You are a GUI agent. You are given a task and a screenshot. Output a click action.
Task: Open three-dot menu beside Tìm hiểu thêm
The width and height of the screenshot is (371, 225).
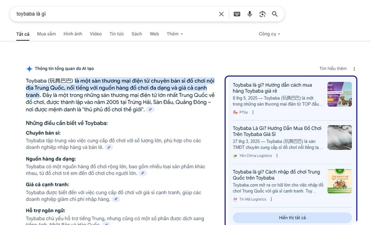tap(354, 69)
